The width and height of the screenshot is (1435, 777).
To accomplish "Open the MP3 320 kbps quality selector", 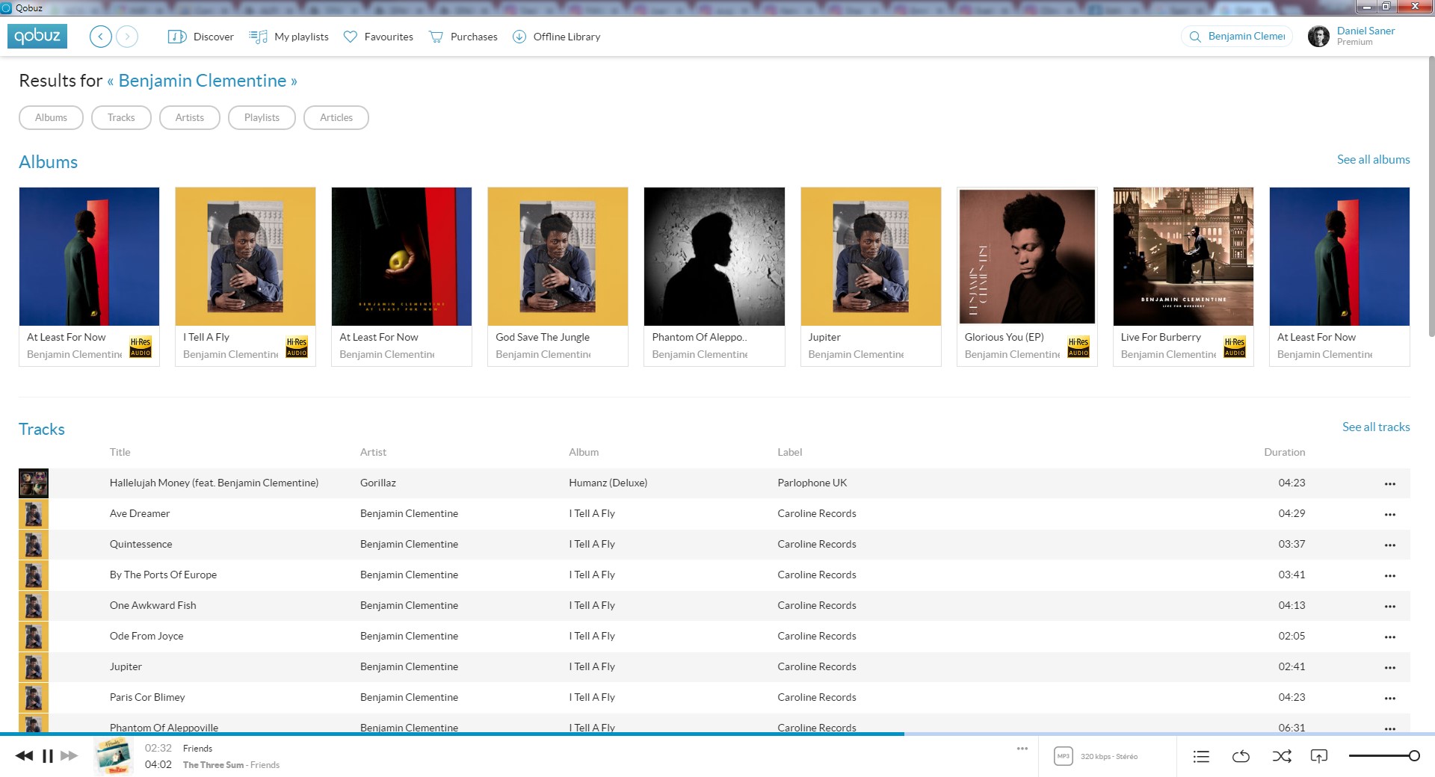I will point(1096,757).
